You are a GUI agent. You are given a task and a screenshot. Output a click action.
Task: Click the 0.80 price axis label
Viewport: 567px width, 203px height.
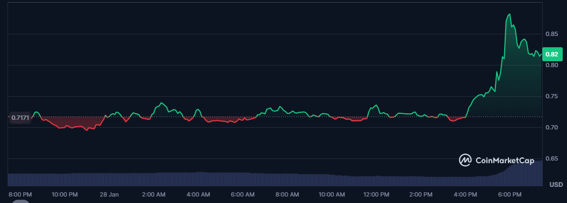tap(551, 66)
